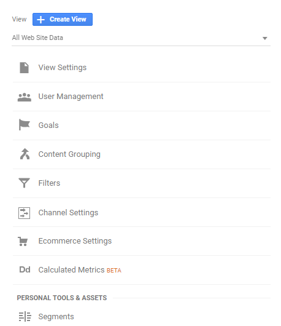Click the Ecommerce Settings cart icon
281x326 pixels.
[x=23, y=241]
